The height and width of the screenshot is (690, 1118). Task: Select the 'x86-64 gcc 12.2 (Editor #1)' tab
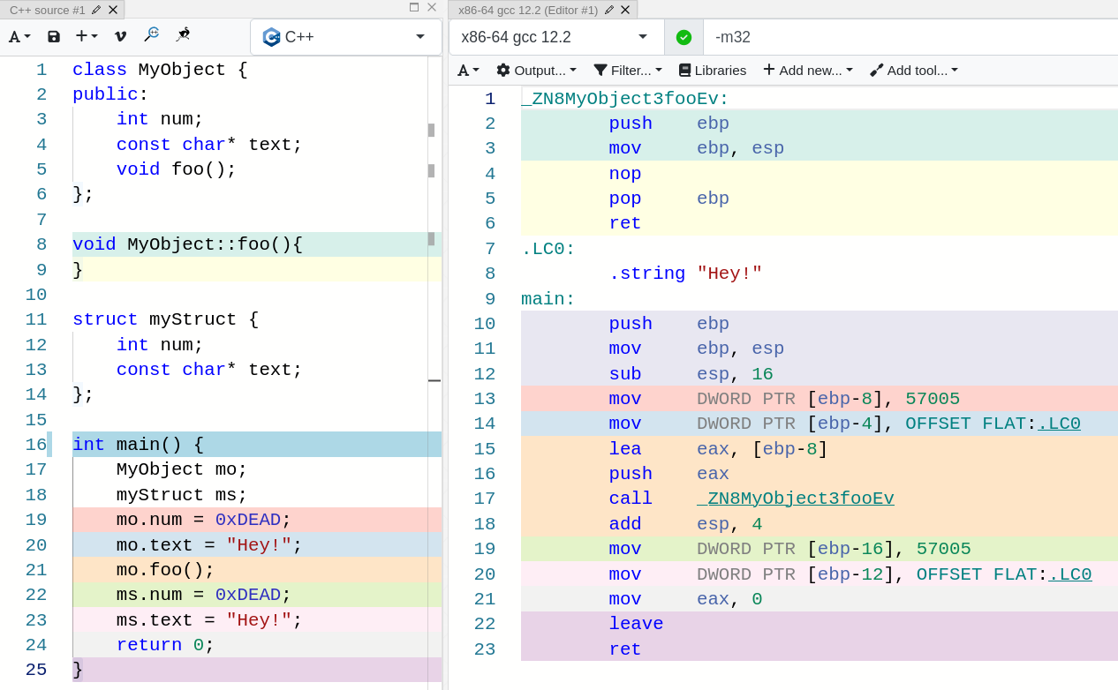(x=530, y=11)
